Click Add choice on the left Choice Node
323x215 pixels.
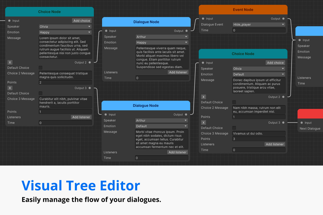(x=81, y=20)
